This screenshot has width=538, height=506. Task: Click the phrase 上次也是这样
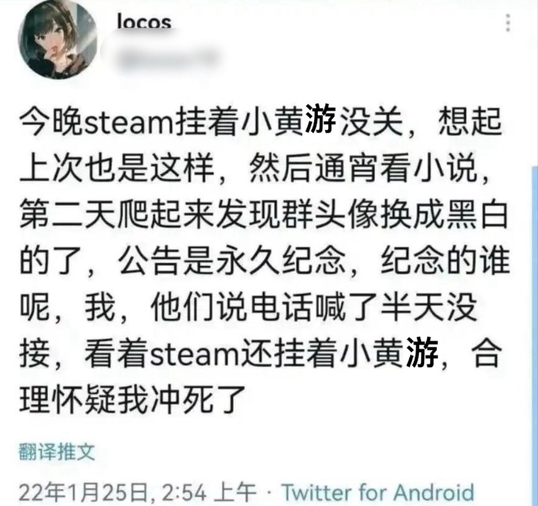(117, 168)
